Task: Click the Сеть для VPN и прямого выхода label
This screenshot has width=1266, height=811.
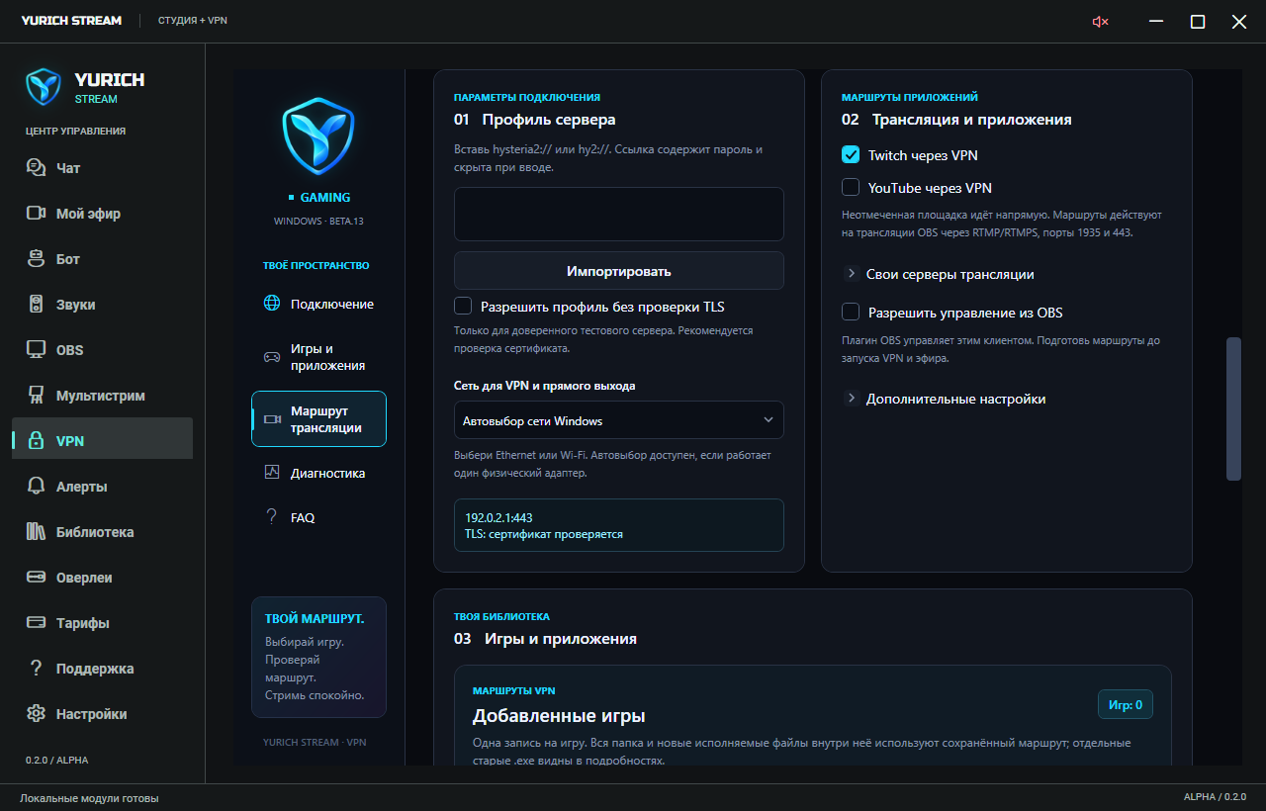Action: point(544,385)
